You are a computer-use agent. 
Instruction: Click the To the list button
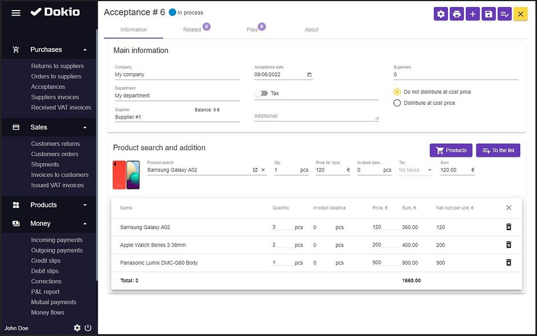(x=498, y=151)
